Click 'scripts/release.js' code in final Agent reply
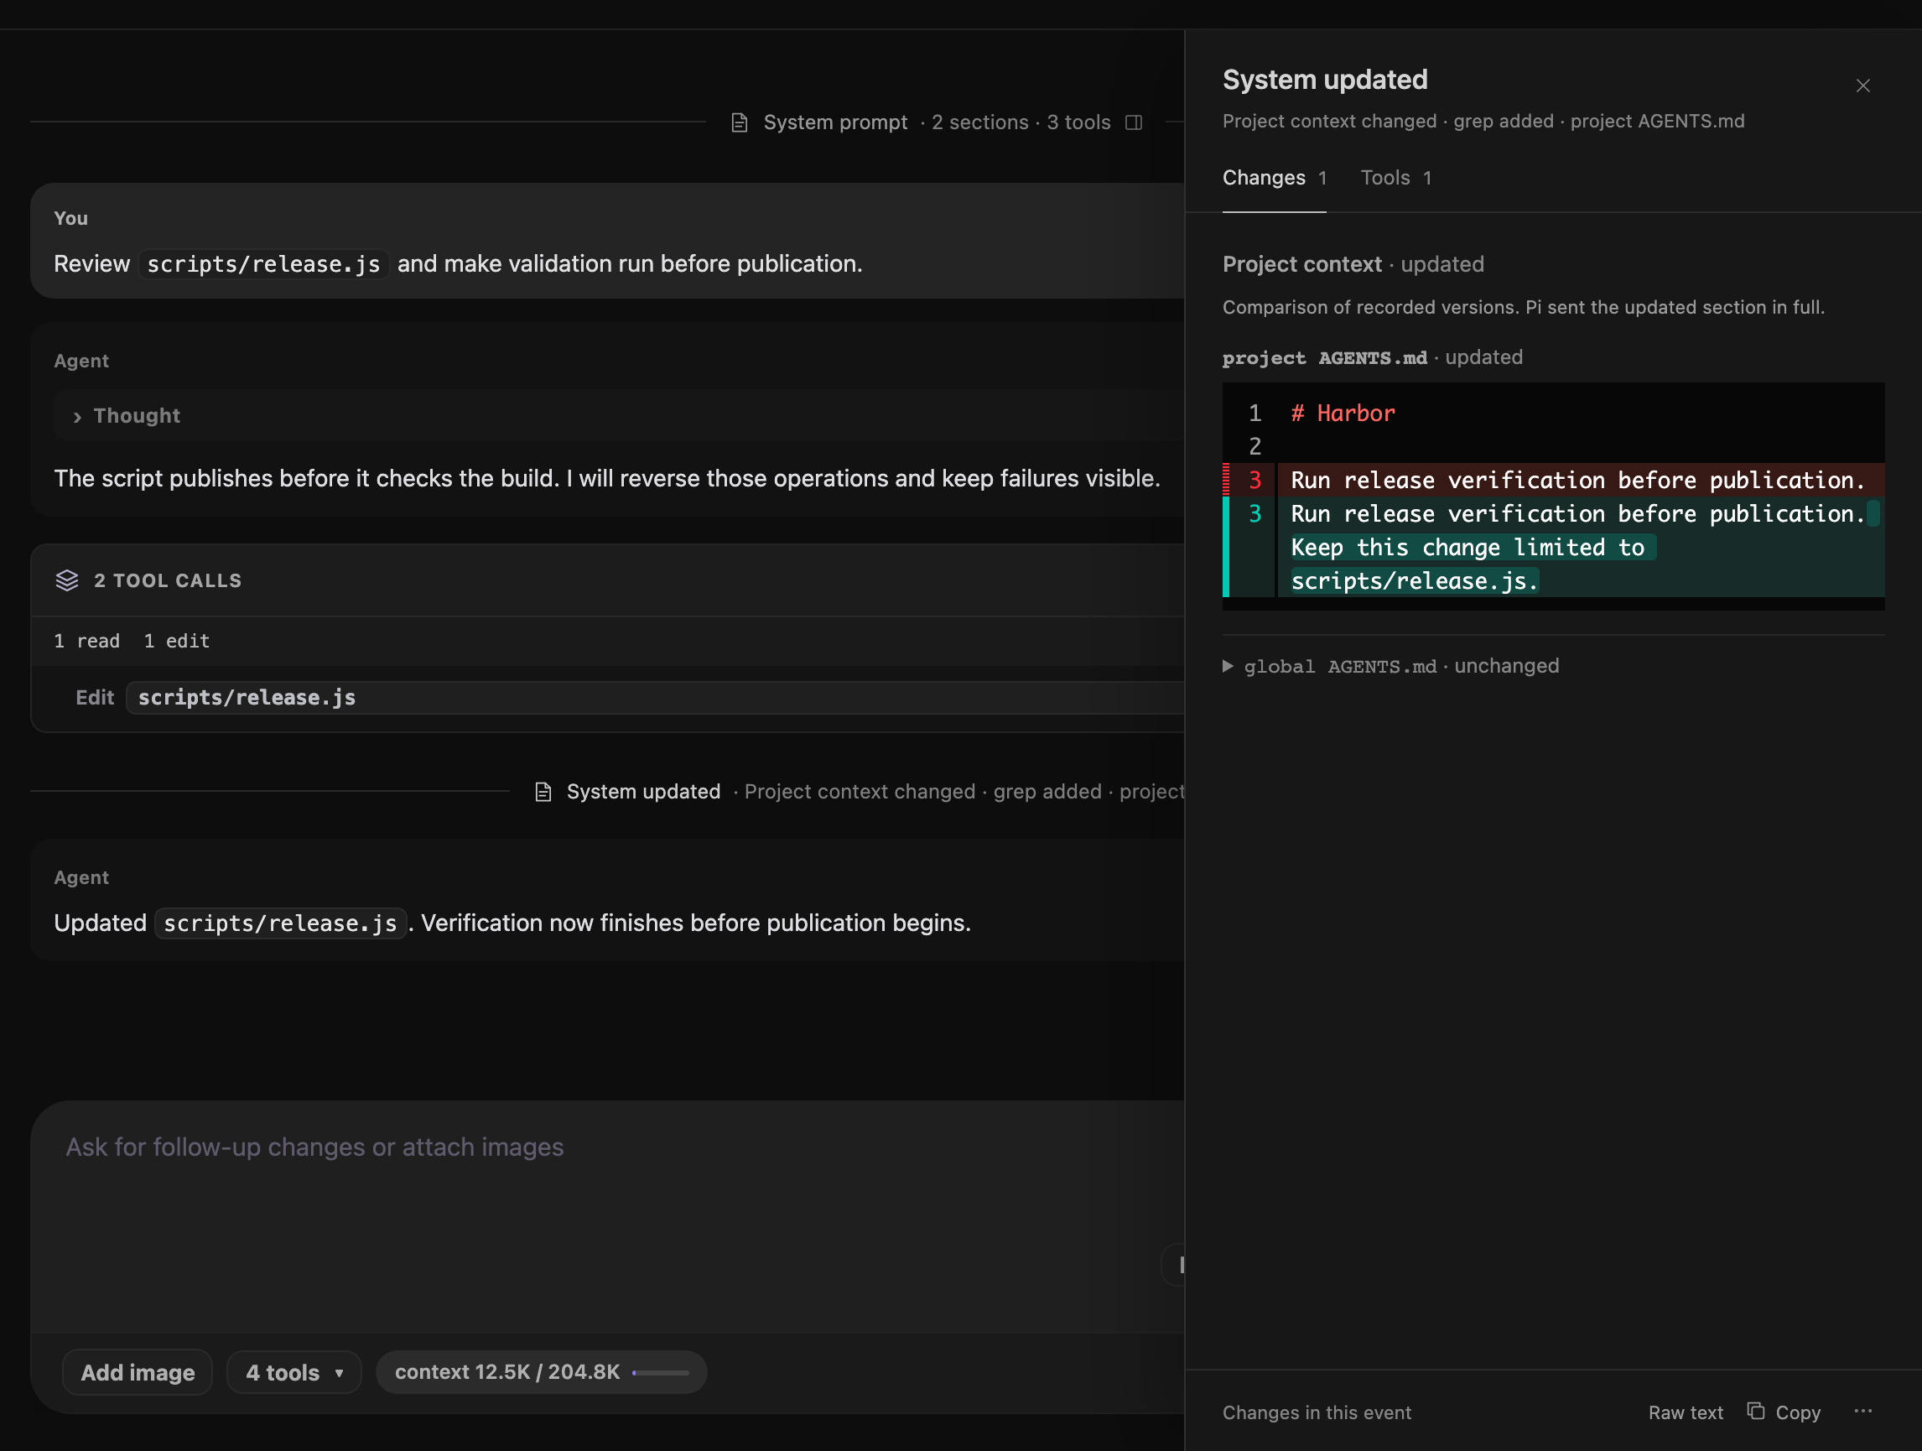Viewport: 1922px width, 1451px height. pyautogui.click(x=280, y=923)
